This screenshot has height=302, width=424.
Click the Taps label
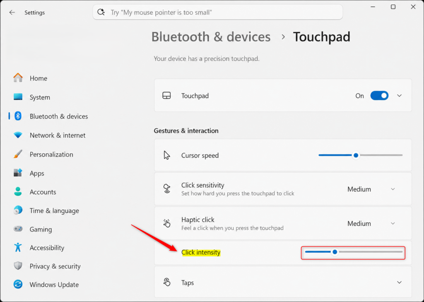(x=188, y=283)
